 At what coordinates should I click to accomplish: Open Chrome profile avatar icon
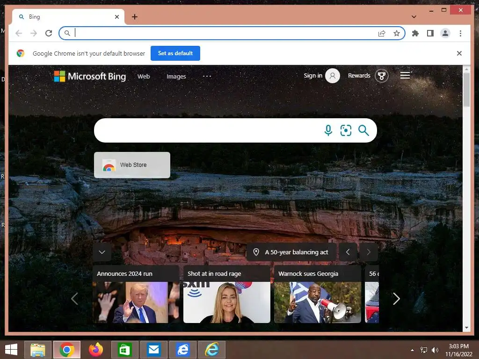click(x=445, y=33)
